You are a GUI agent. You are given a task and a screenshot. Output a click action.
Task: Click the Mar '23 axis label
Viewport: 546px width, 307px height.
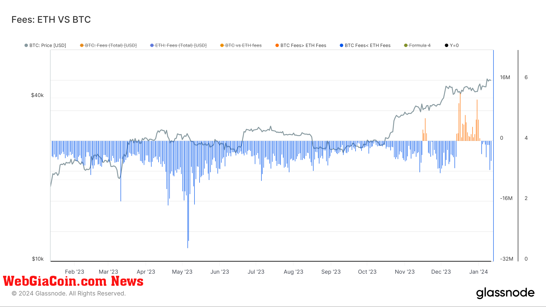pos(108,272)
